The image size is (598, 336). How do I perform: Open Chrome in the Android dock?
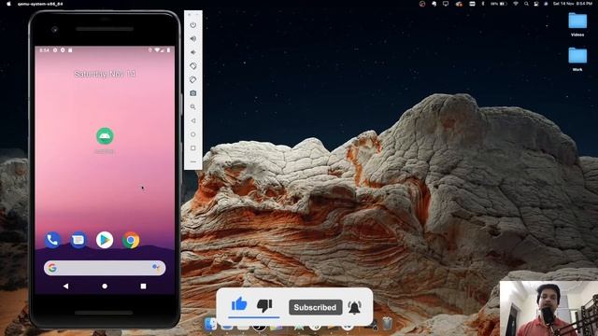[131, 240]
